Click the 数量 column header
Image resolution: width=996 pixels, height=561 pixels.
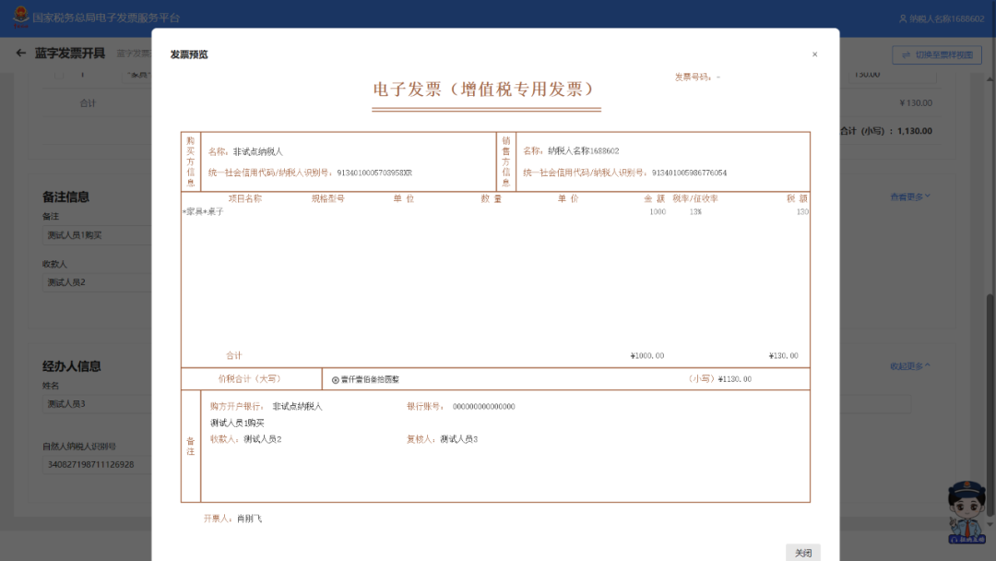(x=491, y=199)
